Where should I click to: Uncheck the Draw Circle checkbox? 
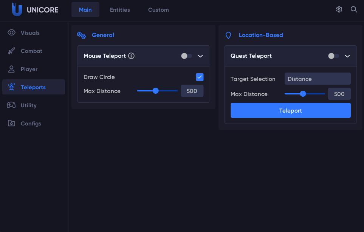click(x=200, y=77)
